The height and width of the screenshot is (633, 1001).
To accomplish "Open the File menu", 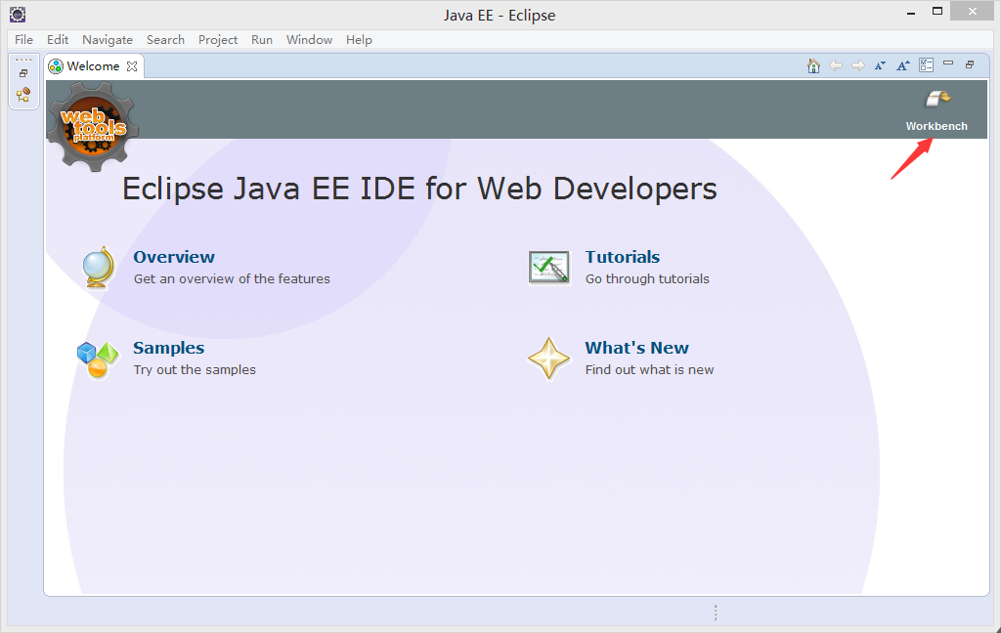I will [23, 40].
